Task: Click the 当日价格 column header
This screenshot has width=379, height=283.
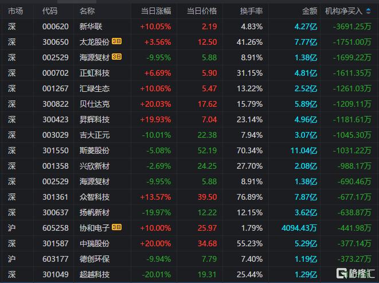Action: [202, 11]
